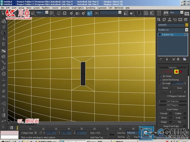This screenshot has width=190, height=142.
Task: Toggle the Set Key mode button
Action: pos(121,137)
